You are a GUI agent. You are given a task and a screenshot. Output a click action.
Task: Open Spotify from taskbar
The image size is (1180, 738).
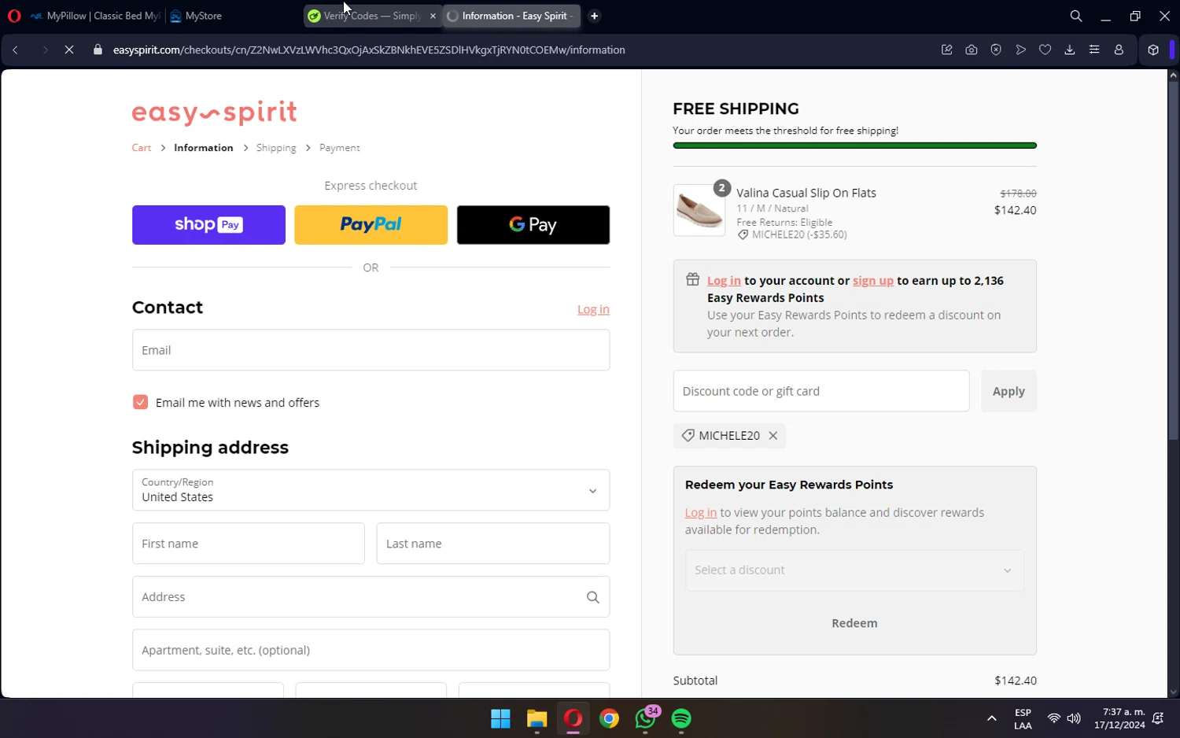click(681, 719)
